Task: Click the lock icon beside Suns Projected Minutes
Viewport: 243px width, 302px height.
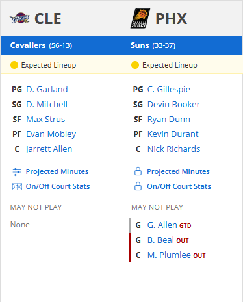Action: coord(138,171)
